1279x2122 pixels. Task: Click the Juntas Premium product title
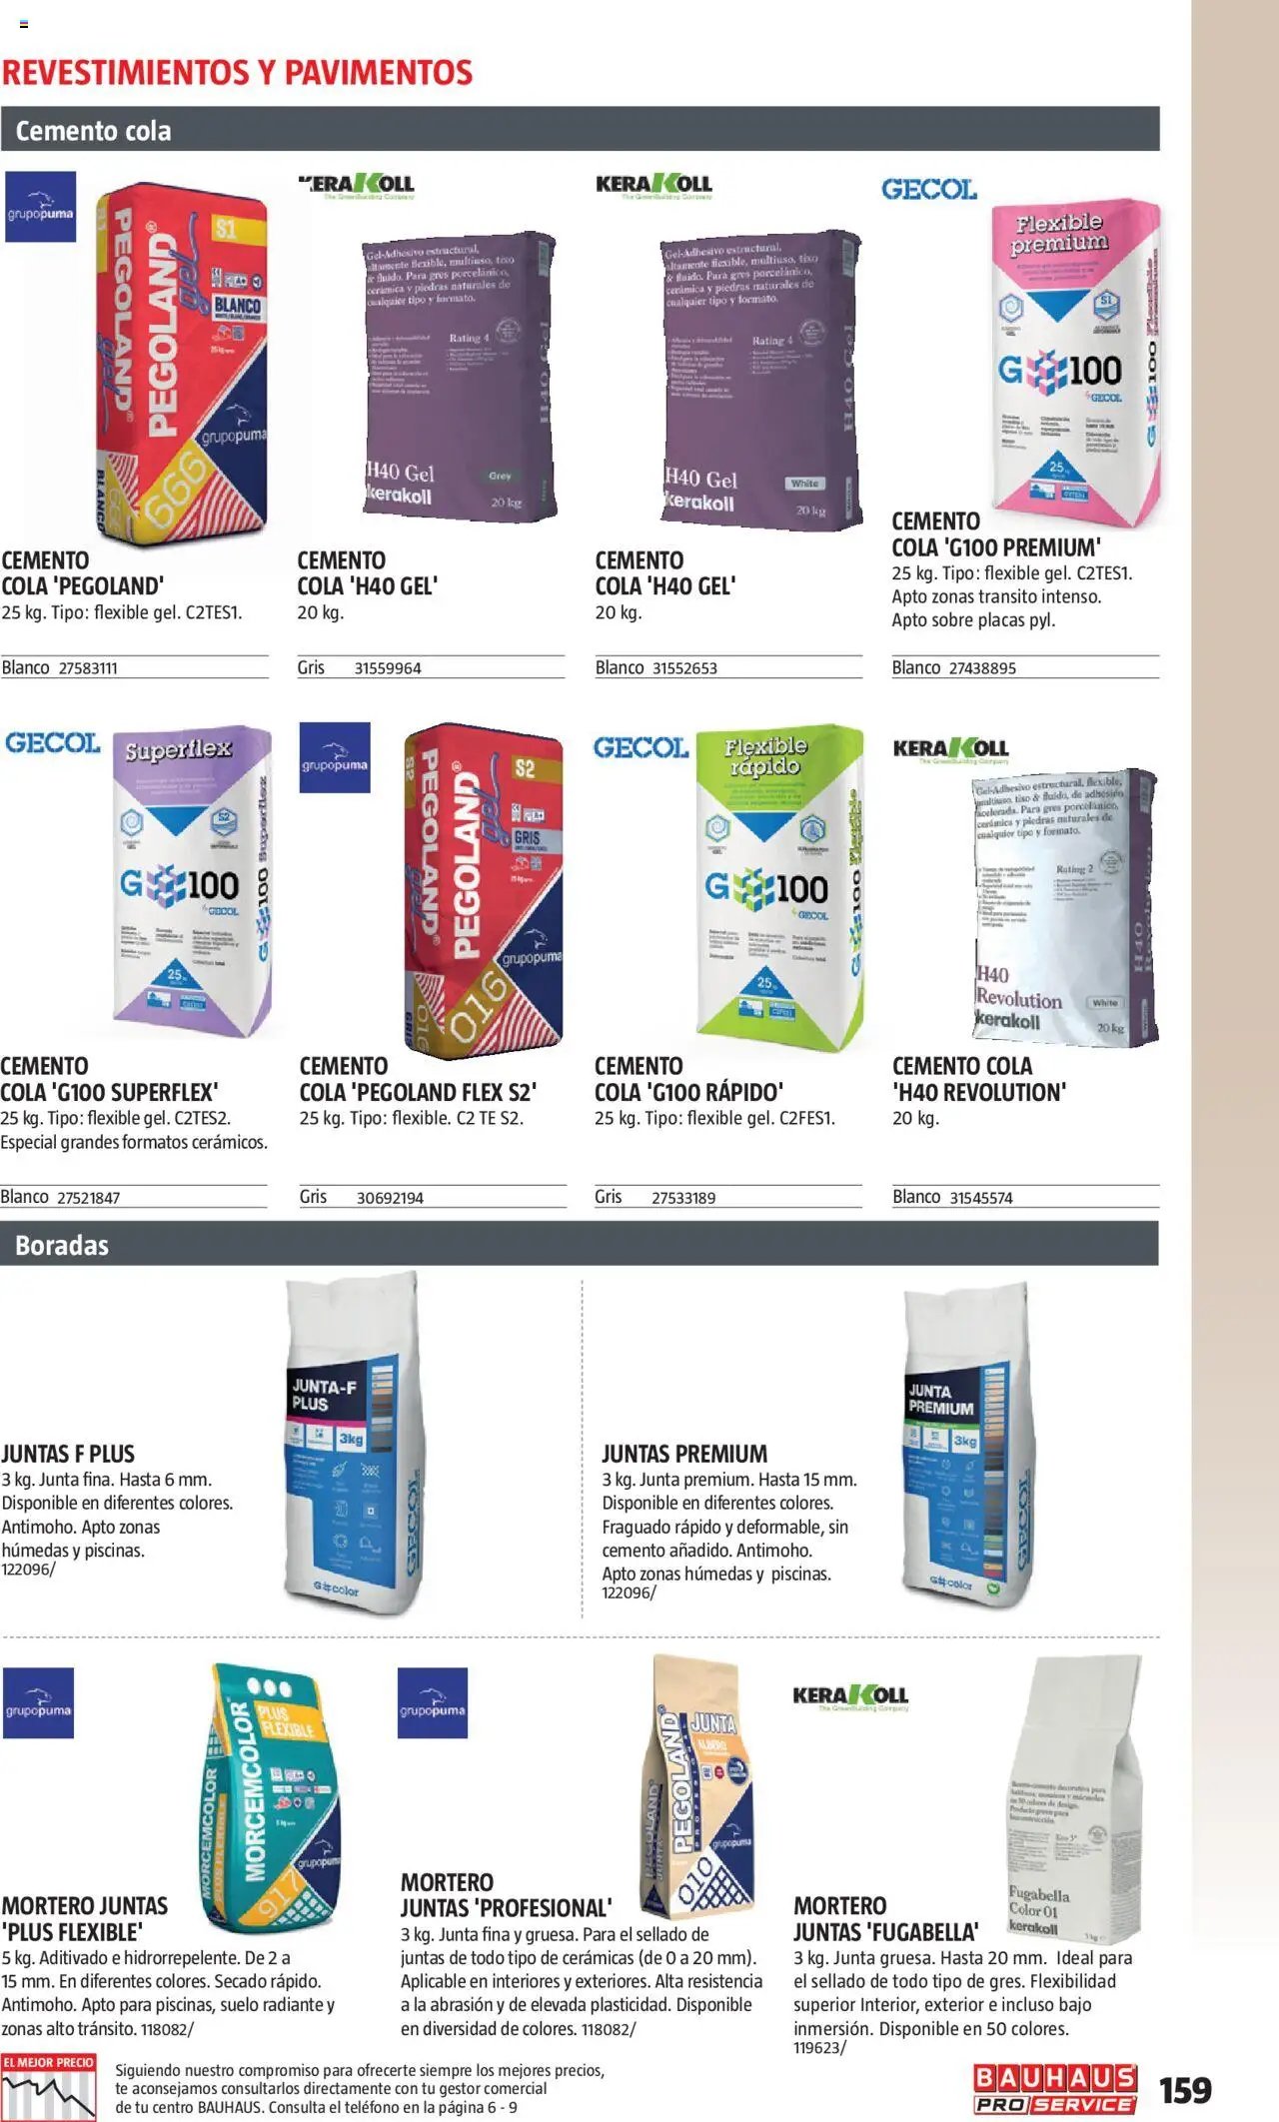coord(684,1454)
